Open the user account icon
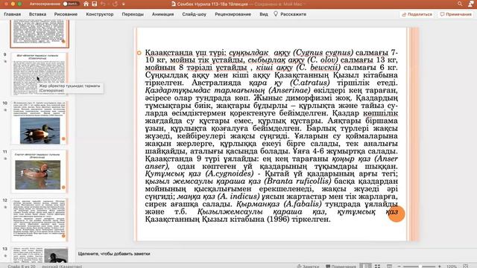Screen dimensions: 477x268 click(x=471, y=4)
